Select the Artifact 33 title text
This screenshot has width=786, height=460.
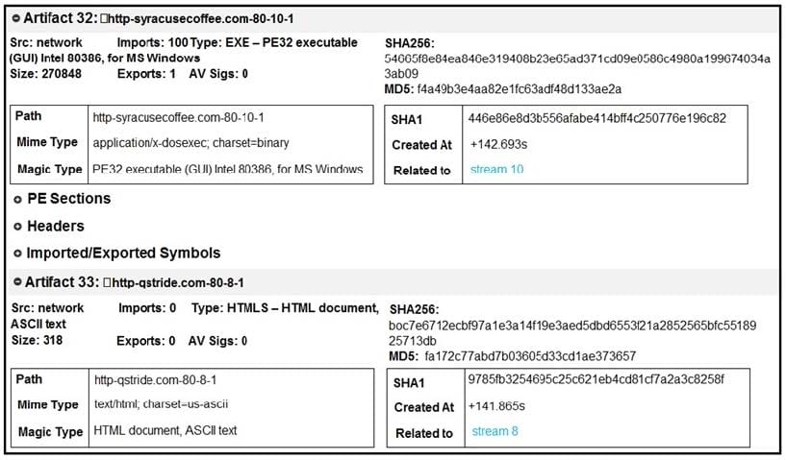point(61,281)
